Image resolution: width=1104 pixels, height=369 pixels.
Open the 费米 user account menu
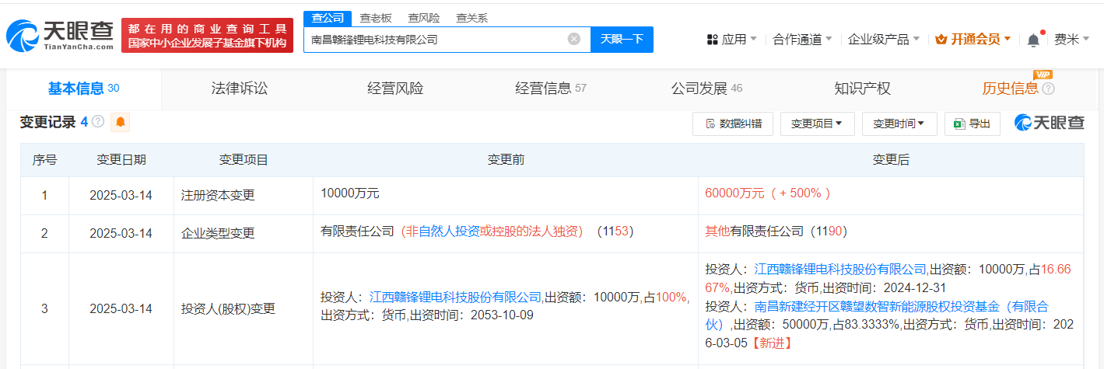(x=1071, y=39)
